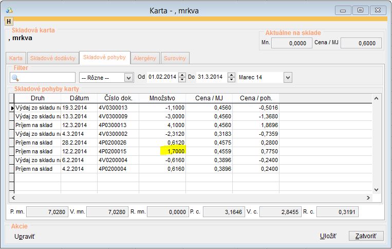392x249 pixels.
Task: Open the Karta tab
Action: 16,59
